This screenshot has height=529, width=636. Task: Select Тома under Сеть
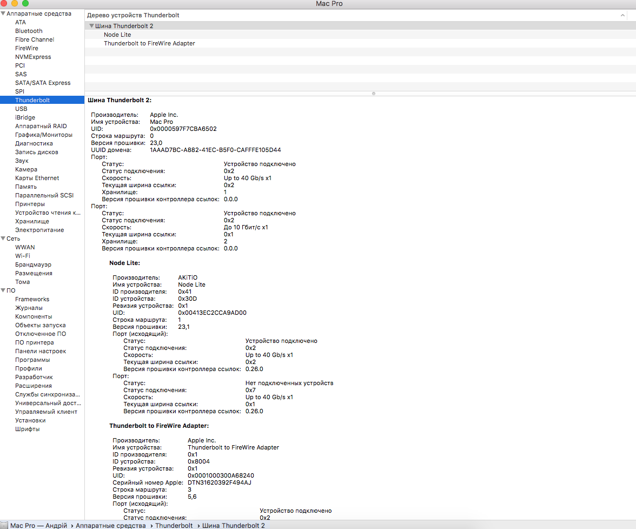[22, 282]
